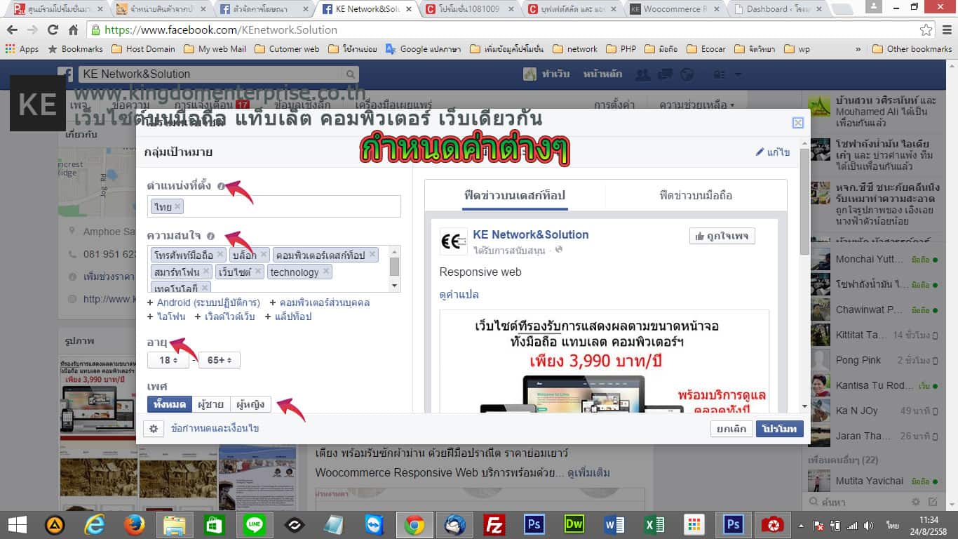Close the promotion dialog with X icon
This screenshot has width=958, height=539.
click(x=797, y=123)
